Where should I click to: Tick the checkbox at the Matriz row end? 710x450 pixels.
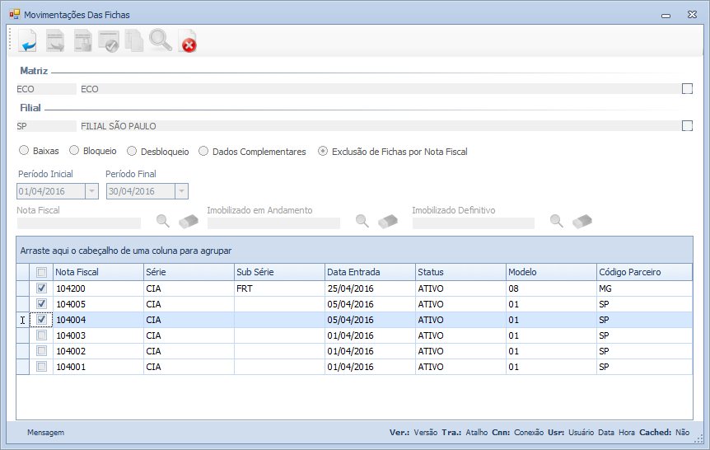687,89
